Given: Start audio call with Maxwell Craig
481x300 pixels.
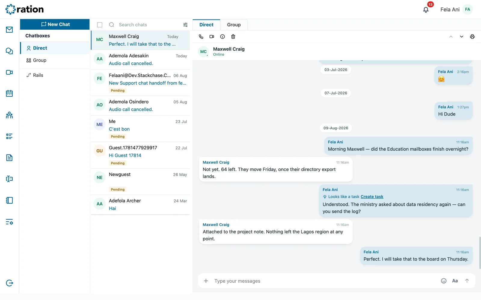Looking at the screenshot, I should (201, 37).
